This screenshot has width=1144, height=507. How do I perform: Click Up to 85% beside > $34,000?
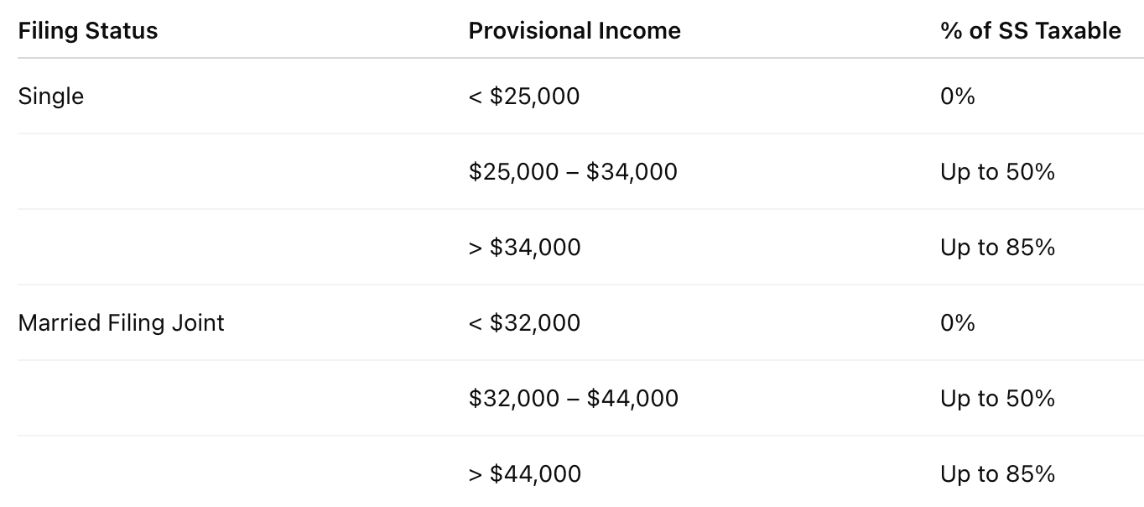[997, 248]
